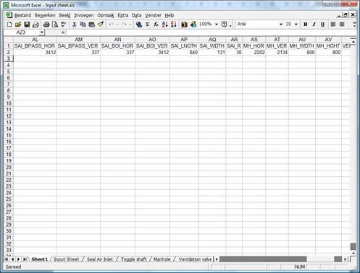Open the font size 10 dropdown

click(x=296, y=25)
